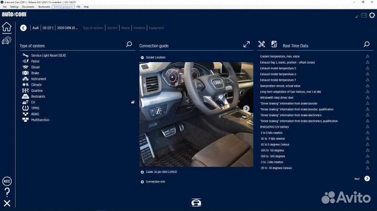Click warning icon beside 12V battery row
The height and width of the screenshot is (211, 377).
(368, 126)
